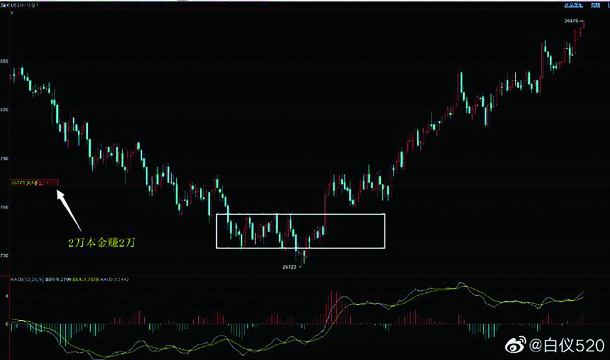Click the 26723 low price marker
610x360 pixels.
pos(290,267)
